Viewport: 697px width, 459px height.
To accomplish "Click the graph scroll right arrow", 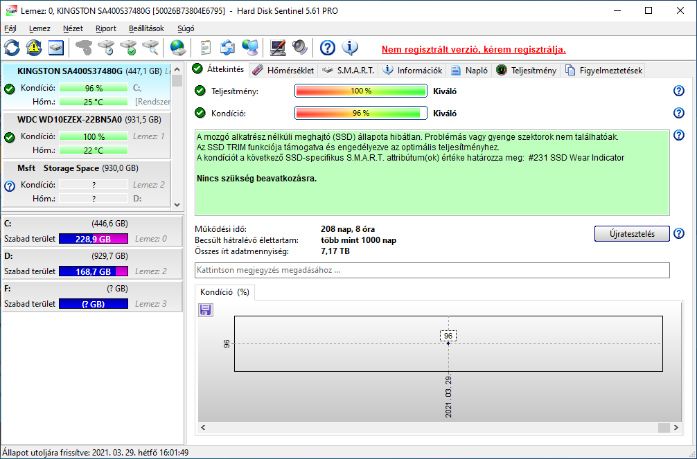I will pos(676,427).
